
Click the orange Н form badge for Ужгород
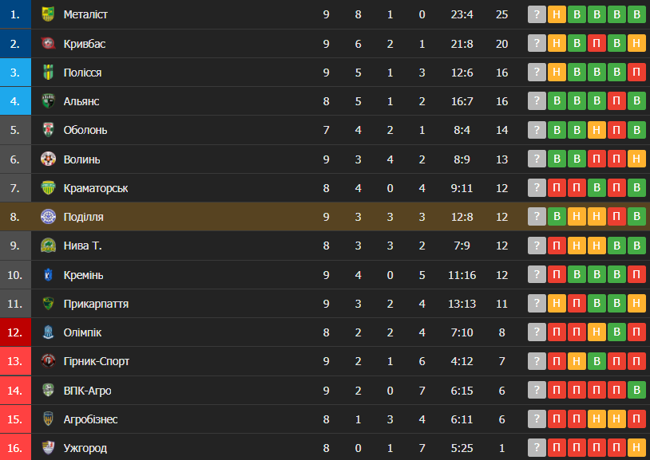click(x=636, y=448)
